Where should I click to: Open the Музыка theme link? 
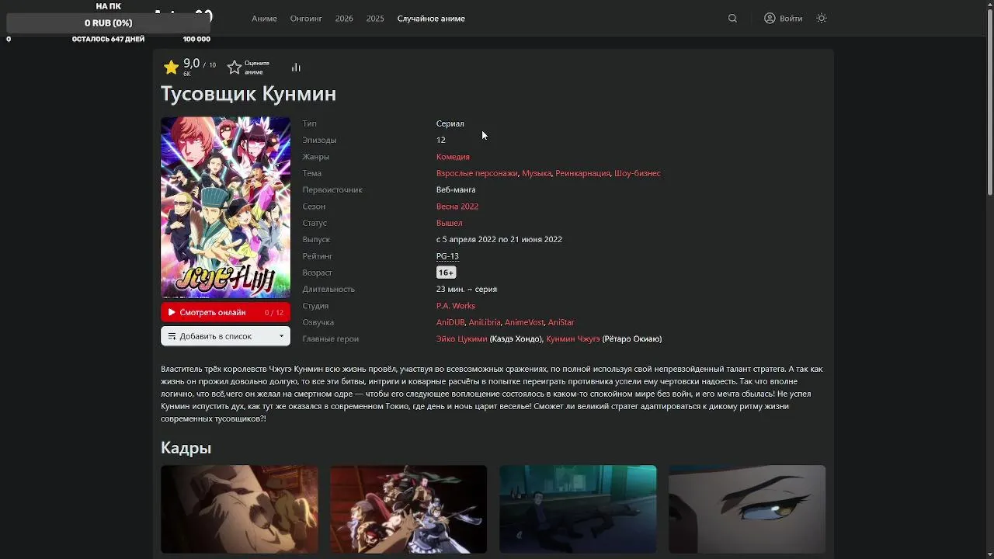click(537, 173)
